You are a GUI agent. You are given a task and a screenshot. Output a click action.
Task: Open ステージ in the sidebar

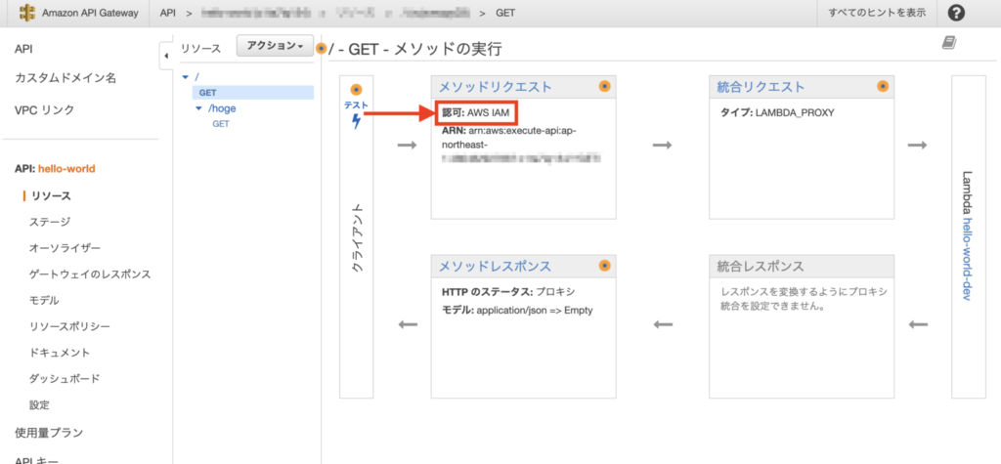pyautogui.click(x=50, y=222)
